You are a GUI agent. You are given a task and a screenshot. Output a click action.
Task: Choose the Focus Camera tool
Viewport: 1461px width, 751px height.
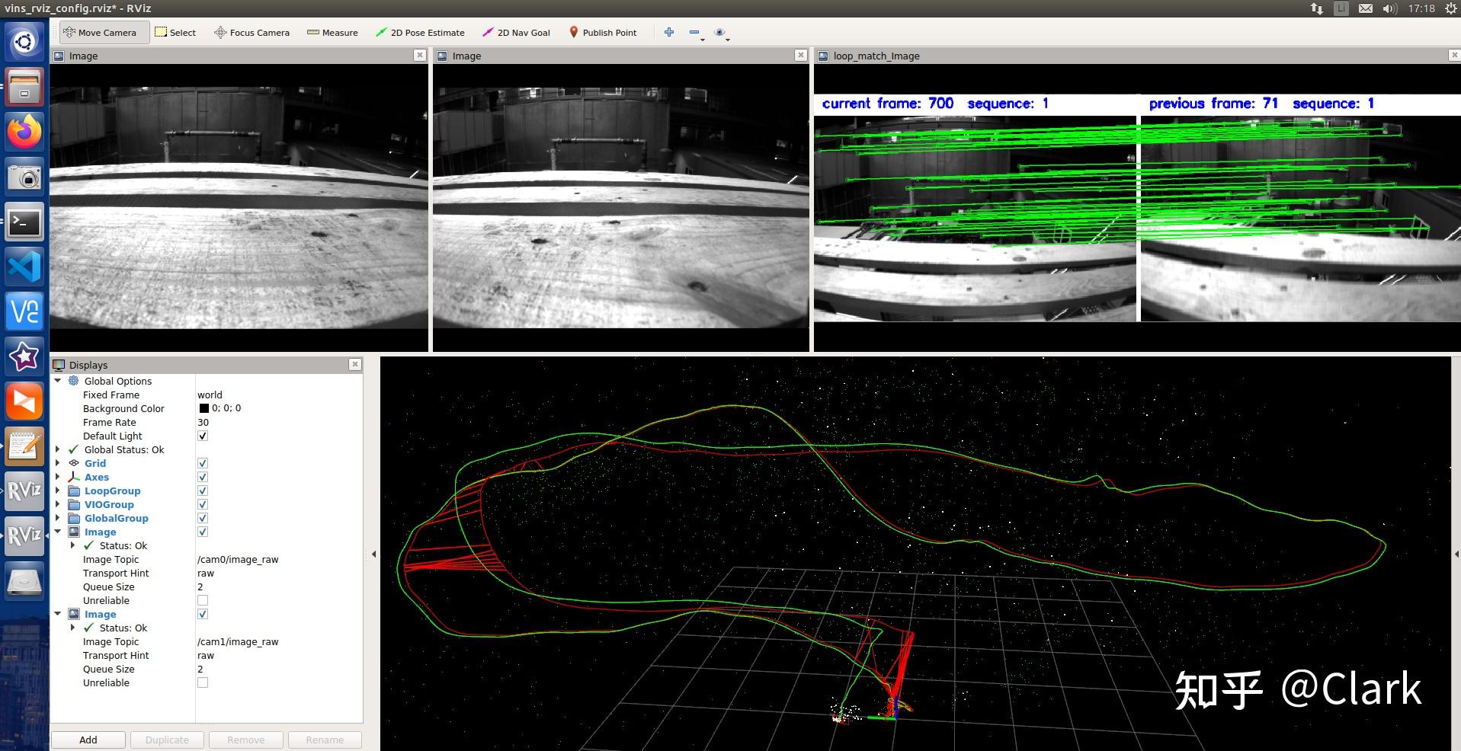tap(252, 33)
